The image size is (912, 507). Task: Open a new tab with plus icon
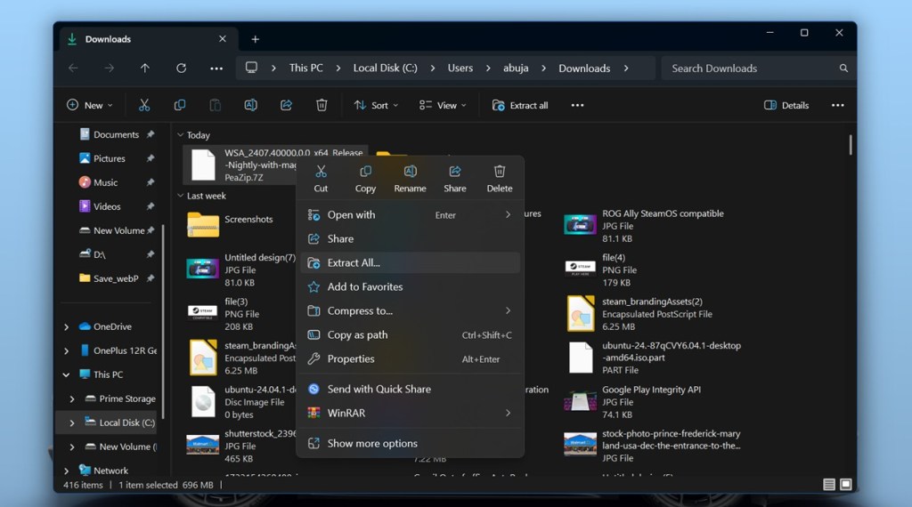click(x=256, y=39)
